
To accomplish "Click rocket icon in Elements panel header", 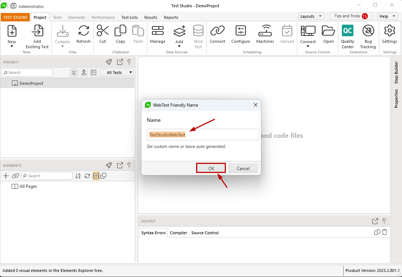I will coord(109,165).
